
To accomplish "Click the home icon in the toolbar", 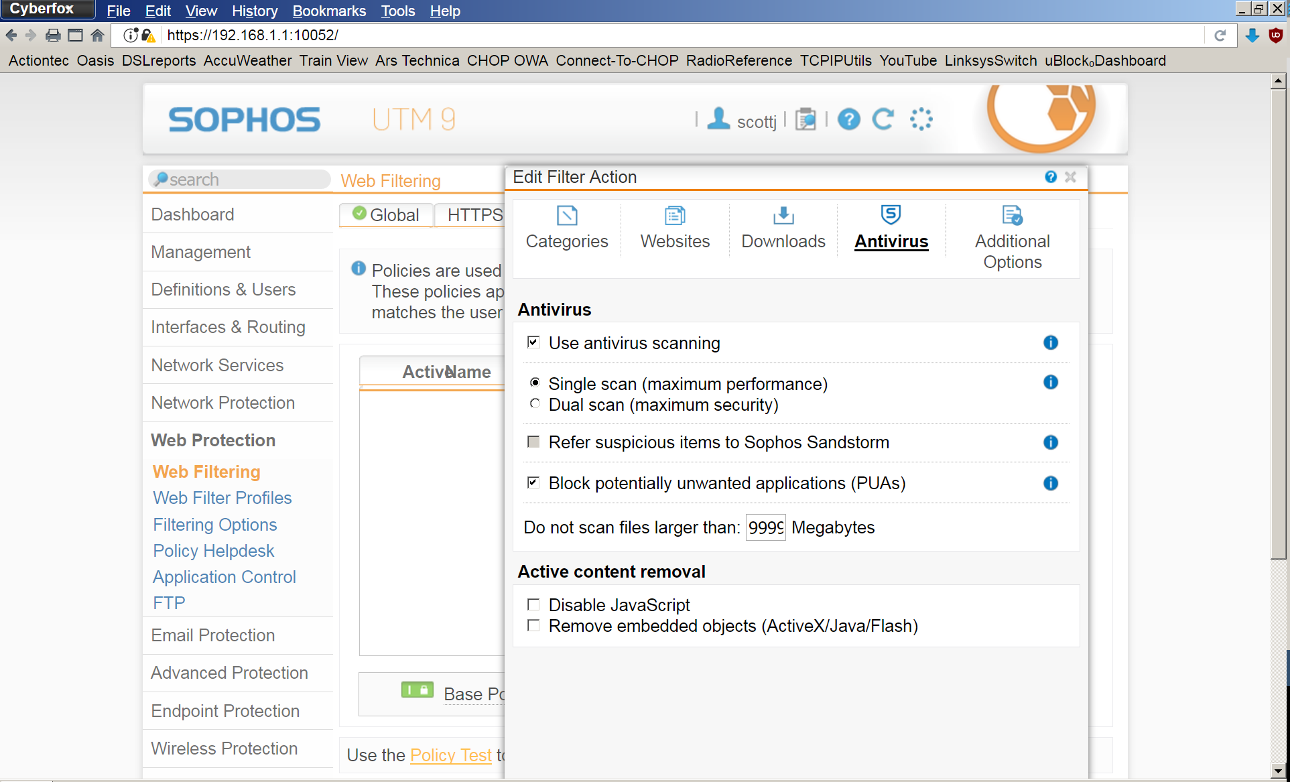I will (x=98, y=35).
